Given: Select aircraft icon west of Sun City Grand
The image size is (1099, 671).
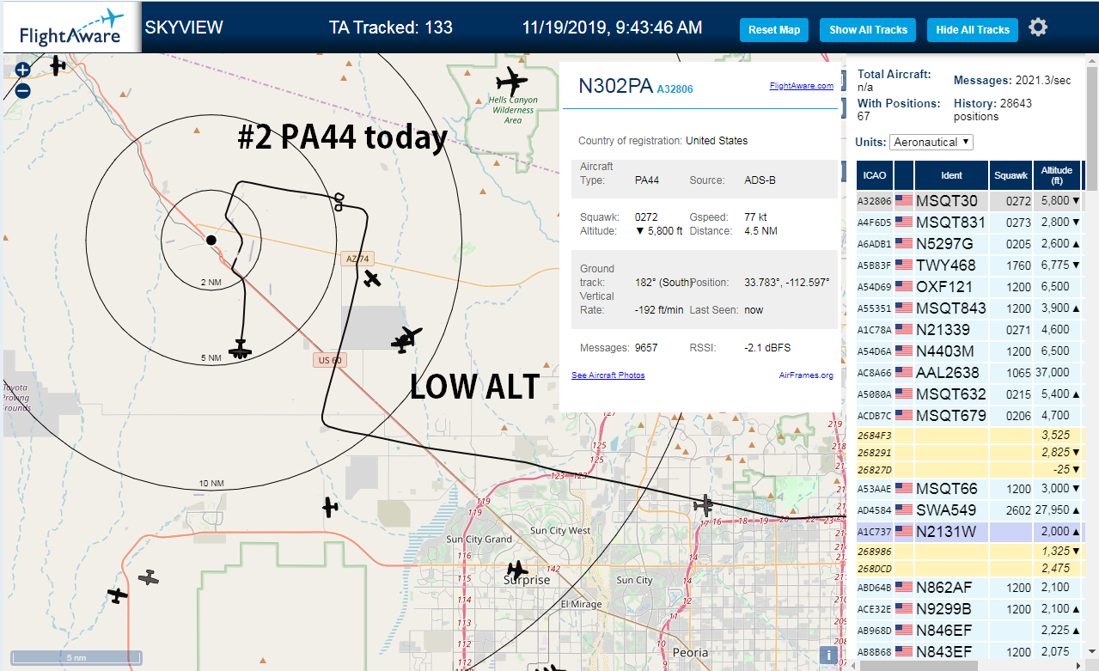Looking at the screenshot, I should [331, 507].
